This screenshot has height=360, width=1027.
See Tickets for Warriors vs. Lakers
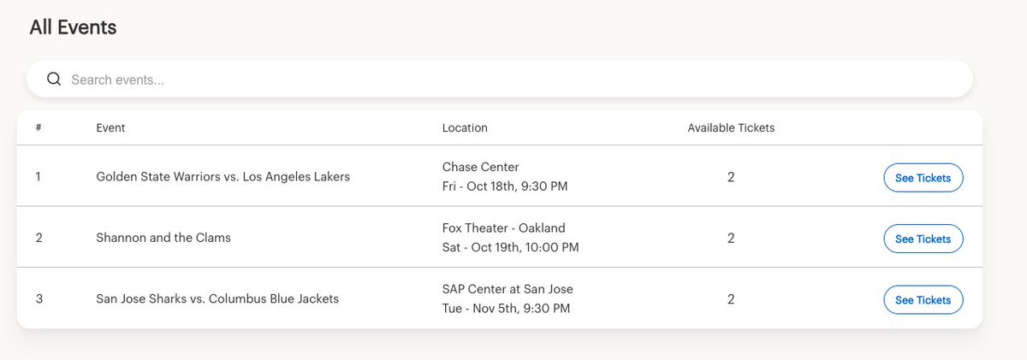point(923,178)
